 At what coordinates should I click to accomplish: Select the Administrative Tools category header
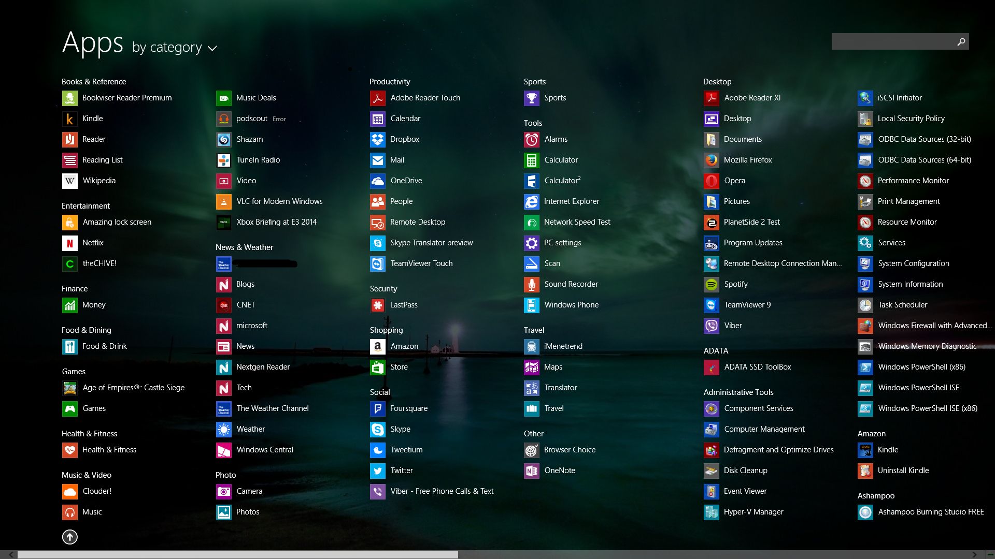tap(738, 392)
